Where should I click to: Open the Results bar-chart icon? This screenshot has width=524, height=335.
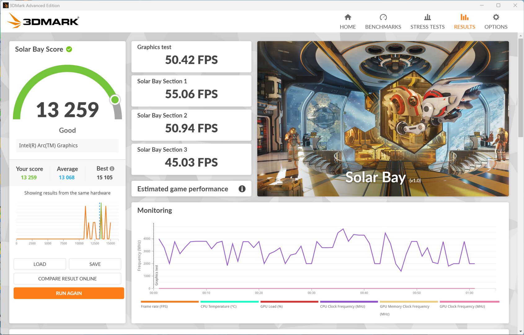[x=464, y=17]
